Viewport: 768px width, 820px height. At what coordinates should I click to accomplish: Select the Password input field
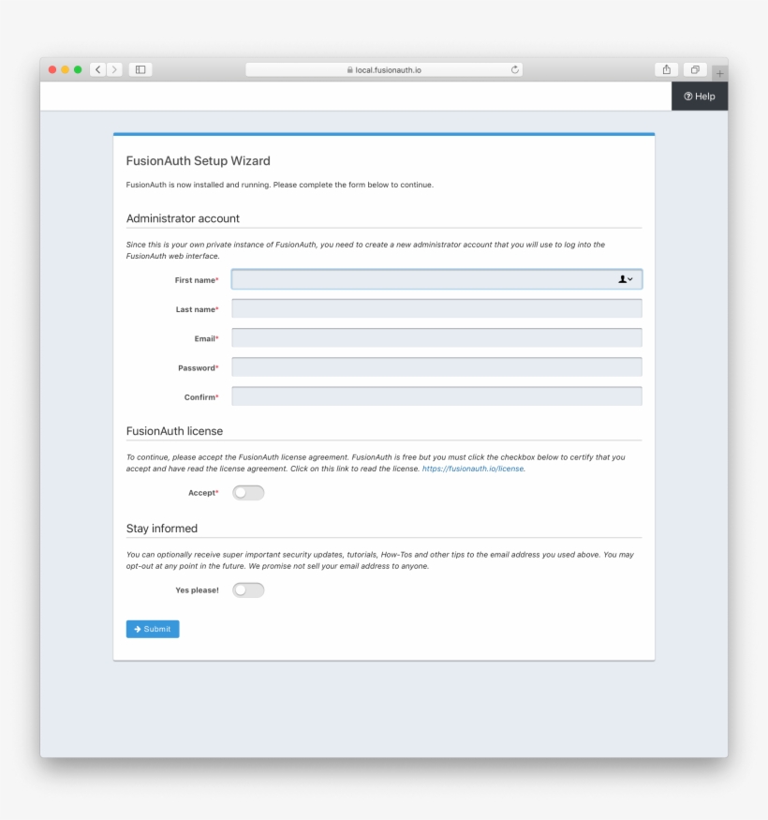coord(436,367)
